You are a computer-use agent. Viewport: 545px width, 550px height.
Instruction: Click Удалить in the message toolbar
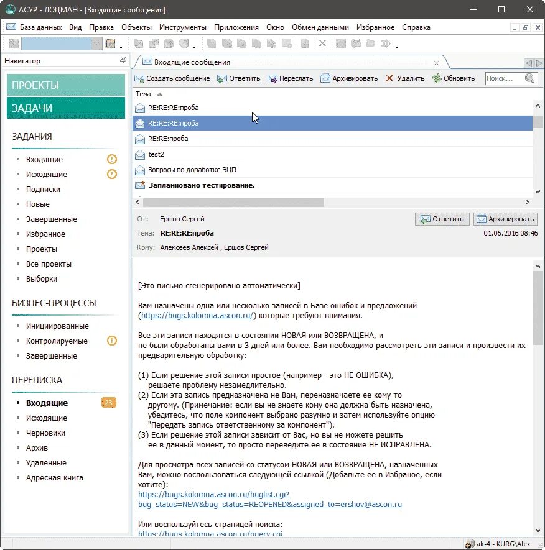point(405,78)
